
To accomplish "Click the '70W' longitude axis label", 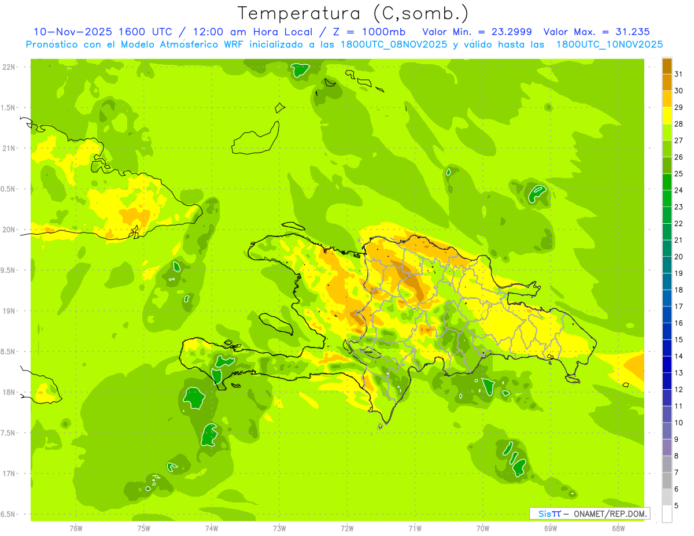I will point(483,528).
